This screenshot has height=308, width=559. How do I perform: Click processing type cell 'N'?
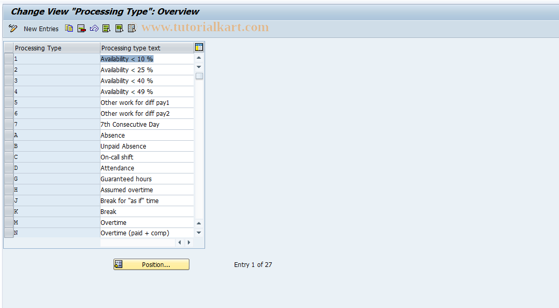pyautogui.click(x=57, y=233)
